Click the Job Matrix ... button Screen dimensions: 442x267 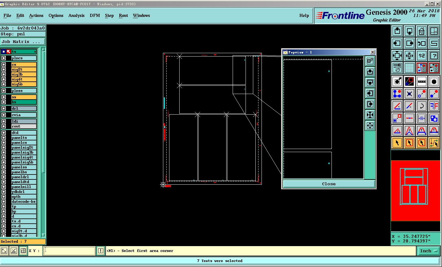23,42
